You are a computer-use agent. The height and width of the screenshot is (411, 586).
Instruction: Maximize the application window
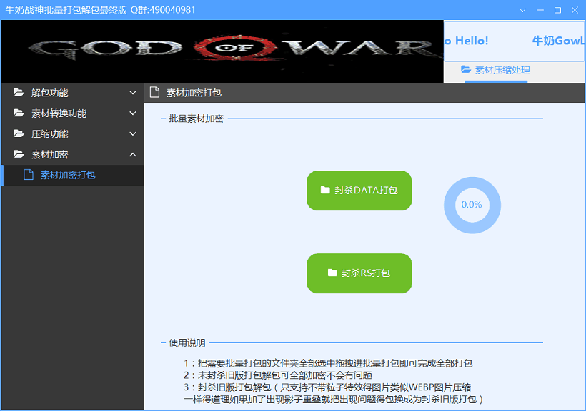click(x=557, y=10)
